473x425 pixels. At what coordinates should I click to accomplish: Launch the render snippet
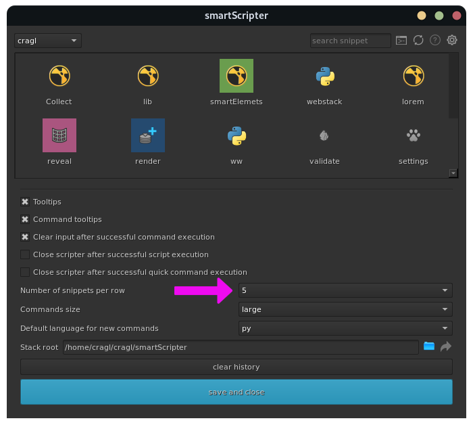[x=147, y=135]
